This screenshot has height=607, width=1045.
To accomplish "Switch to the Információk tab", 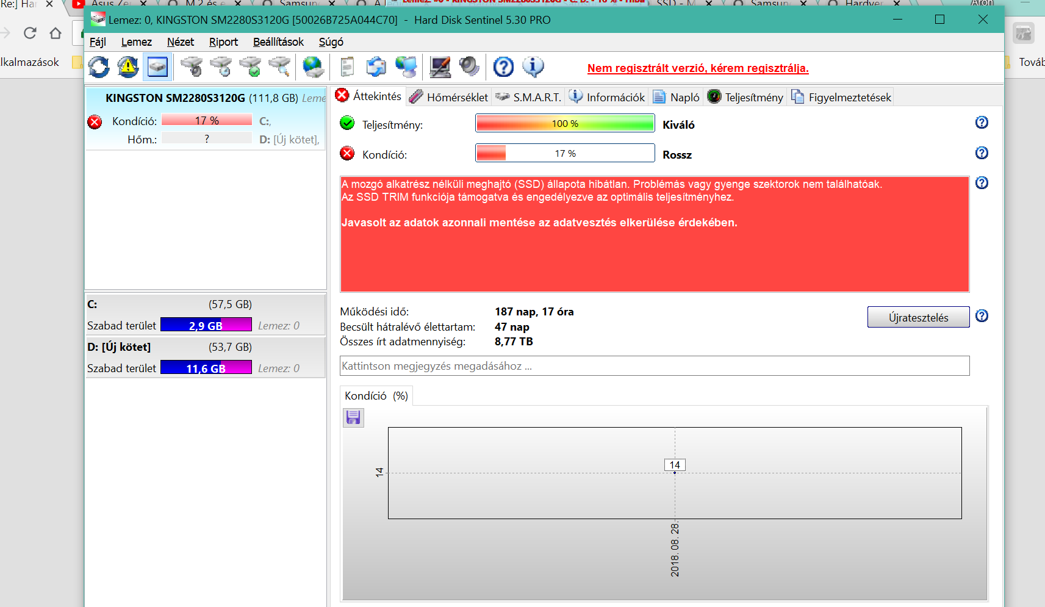I will [607, 97].
